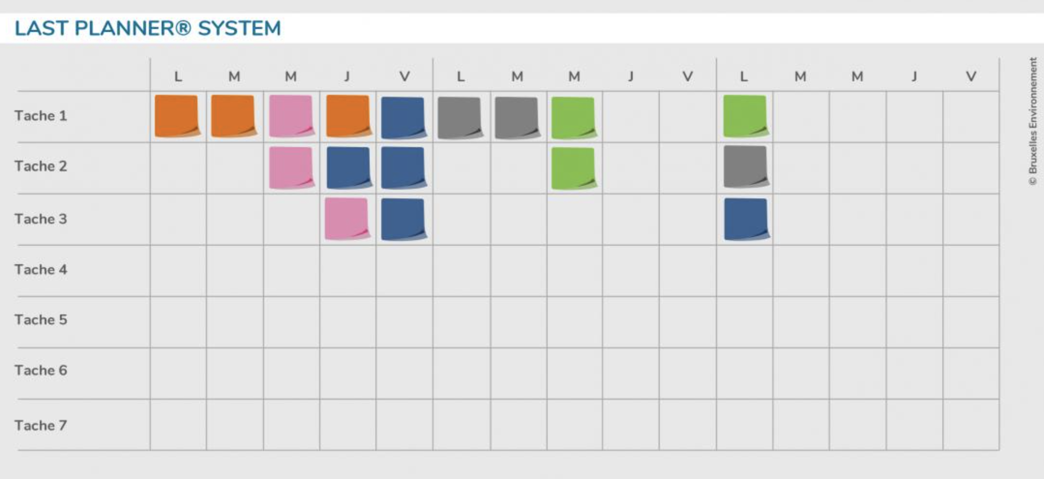Click the Bruxelles Environnement copyright text
Image resolution: width=1044 pixels, height=479 pixels.
[x=1033, y=121]
